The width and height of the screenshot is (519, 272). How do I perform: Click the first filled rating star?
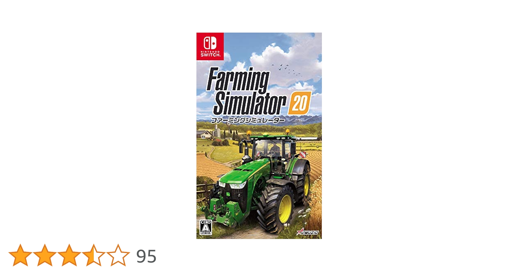20,255
